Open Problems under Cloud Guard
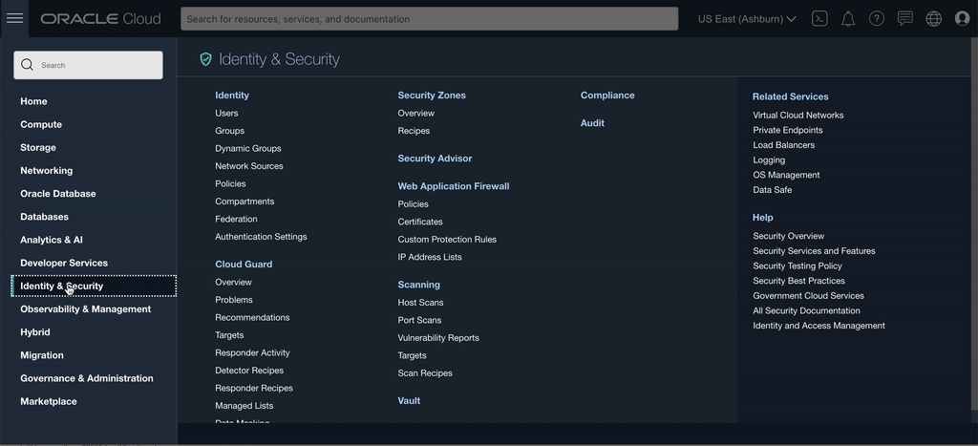The image size is (978, 446). click(234, 300)
